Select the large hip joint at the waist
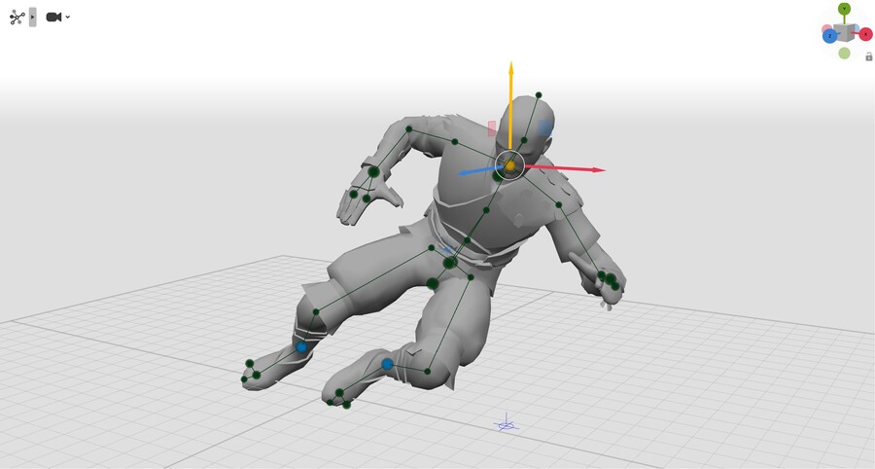 coord(450,262)
